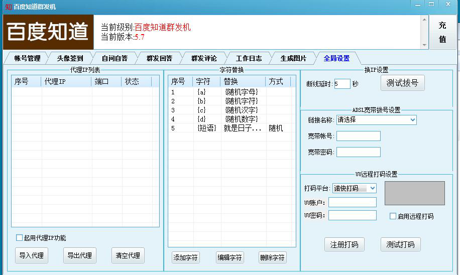Image resolution: width=460 pixels, height=275 pixels.
Task: Click 序号 column header in proxy list
Action: (x=27, y=81)
